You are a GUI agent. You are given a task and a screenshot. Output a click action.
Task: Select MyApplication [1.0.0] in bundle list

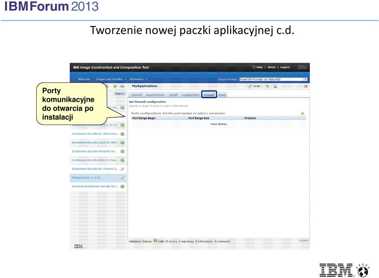click(x=98, y=177)
